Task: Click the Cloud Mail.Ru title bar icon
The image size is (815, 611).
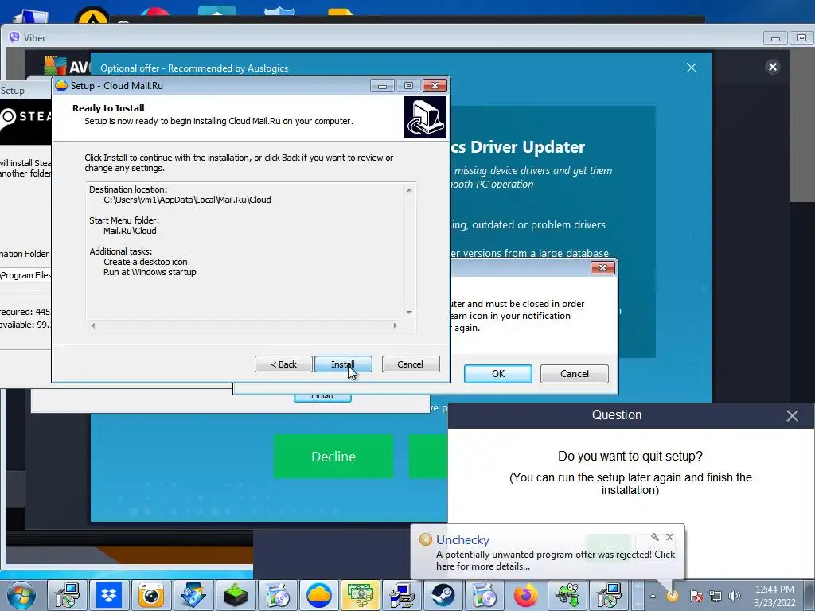Action: pyautogui.click(x=61, y=86)
